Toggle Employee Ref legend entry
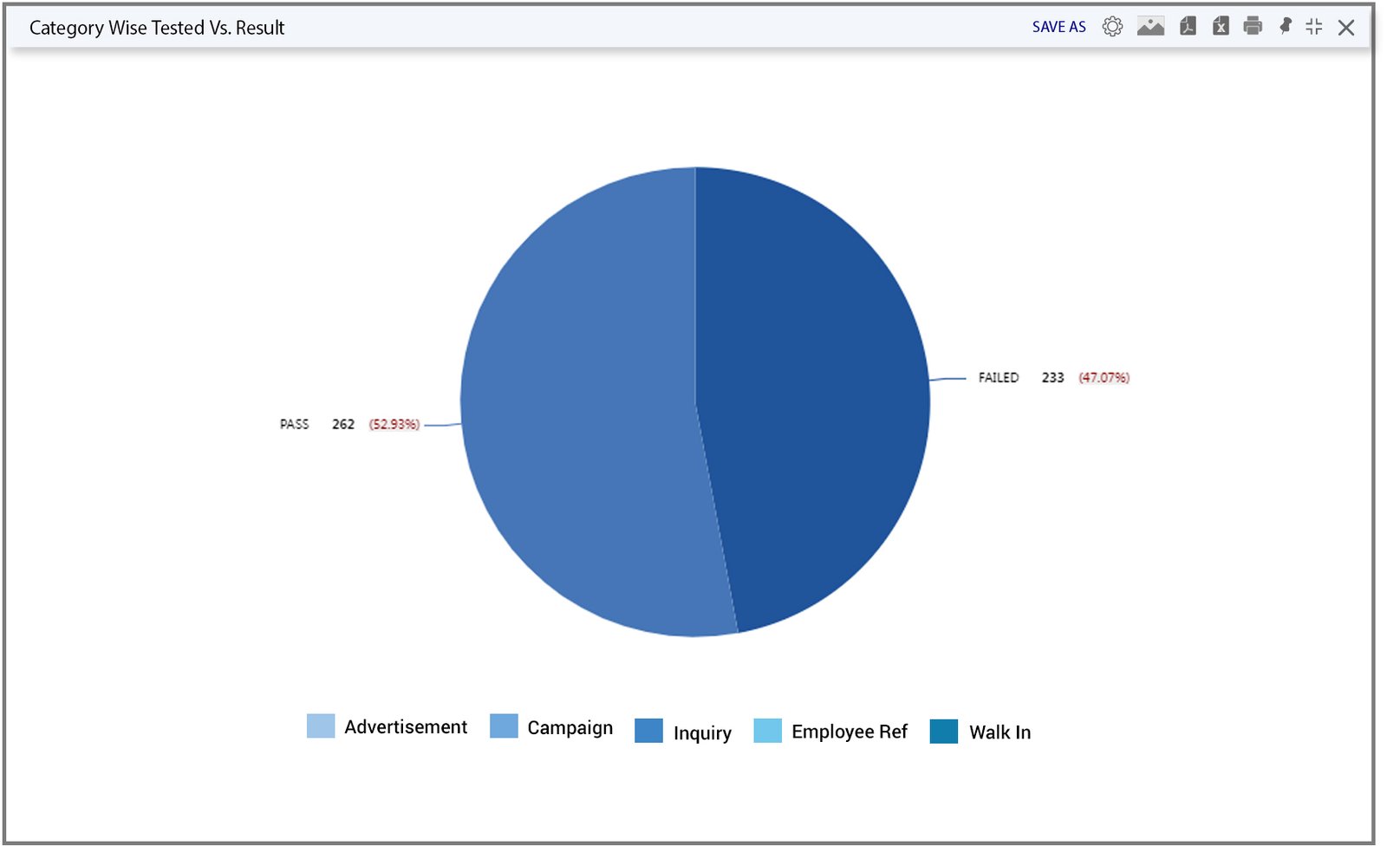1387x846 pixels. 830,732
